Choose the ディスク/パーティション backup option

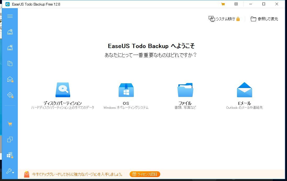pos(63,95)
